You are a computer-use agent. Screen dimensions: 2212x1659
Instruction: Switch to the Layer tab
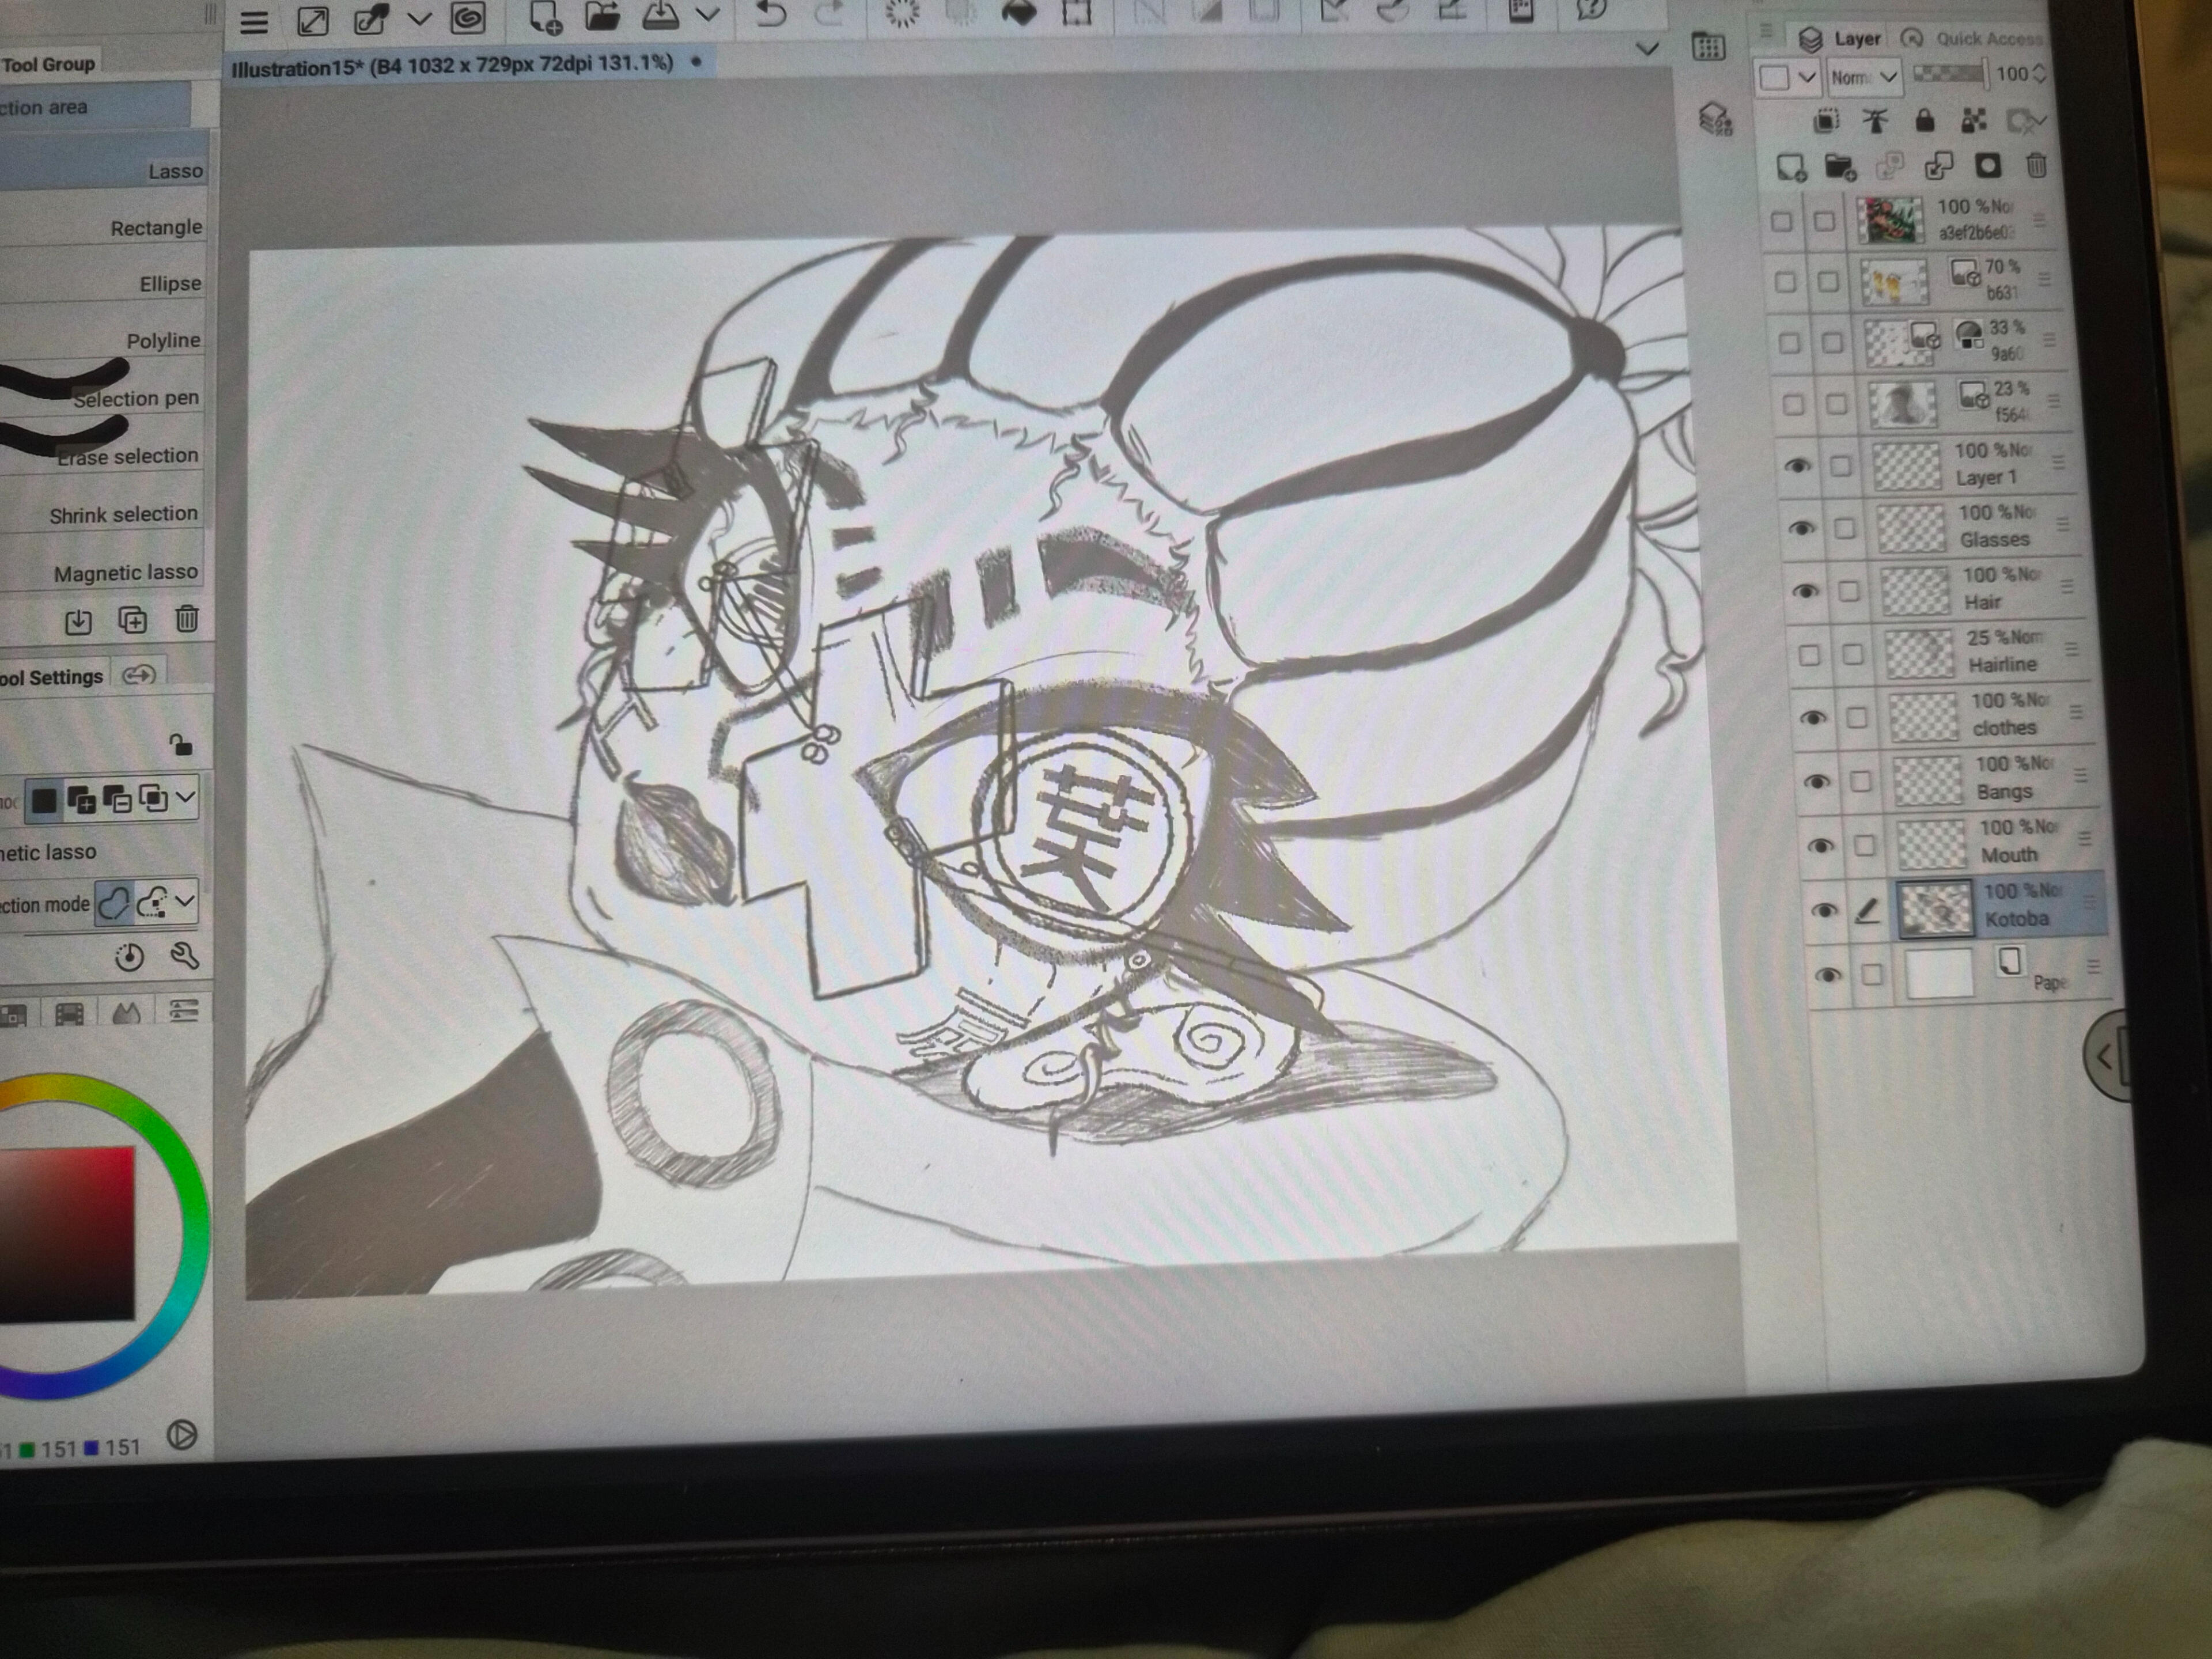click(1840, 39)
